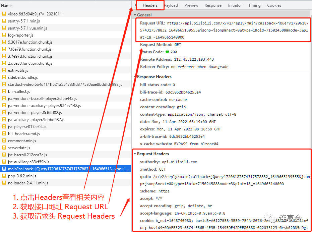312x232 pixels.
Task: Open the Cookies tab
Action: pyautogui.click(x=274, y=5)
